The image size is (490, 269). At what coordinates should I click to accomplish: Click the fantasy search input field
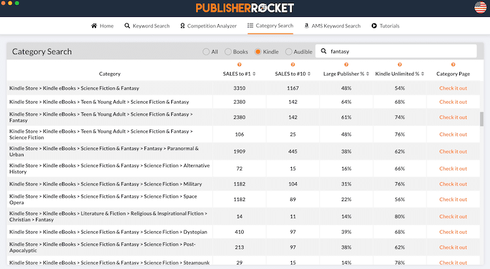click(399, 52)
